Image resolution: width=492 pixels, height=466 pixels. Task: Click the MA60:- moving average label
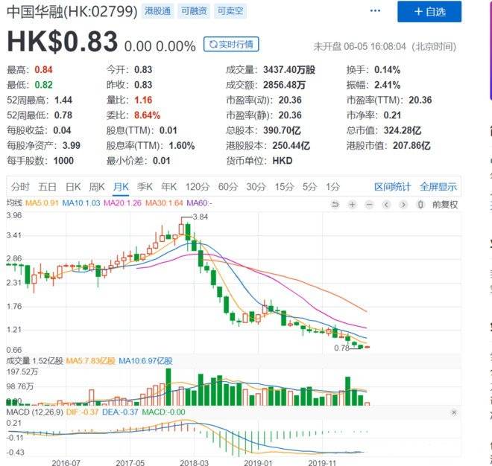click(x=199, y=203)
